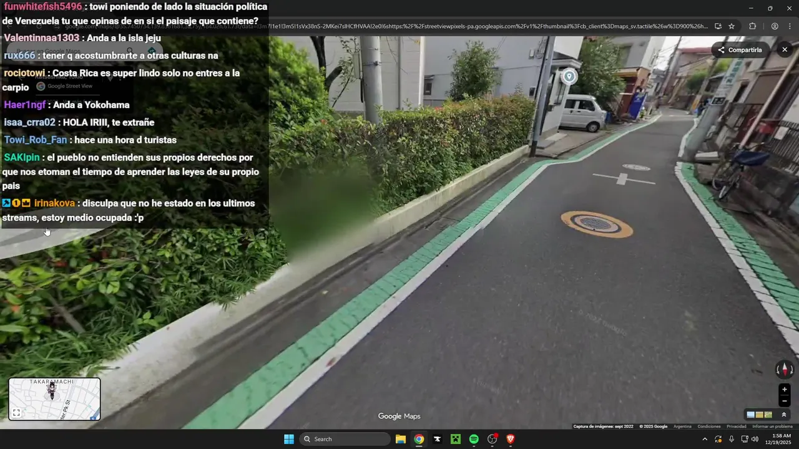Click the X-shaped road marking to move forward
Viewport: 799px width, 449px height.
[x=623, y=179]
